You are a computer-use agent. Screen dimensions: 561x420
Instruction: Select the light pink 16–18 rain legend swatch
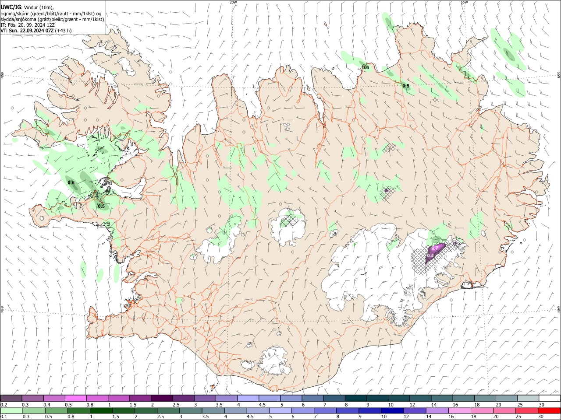[460, 410]
